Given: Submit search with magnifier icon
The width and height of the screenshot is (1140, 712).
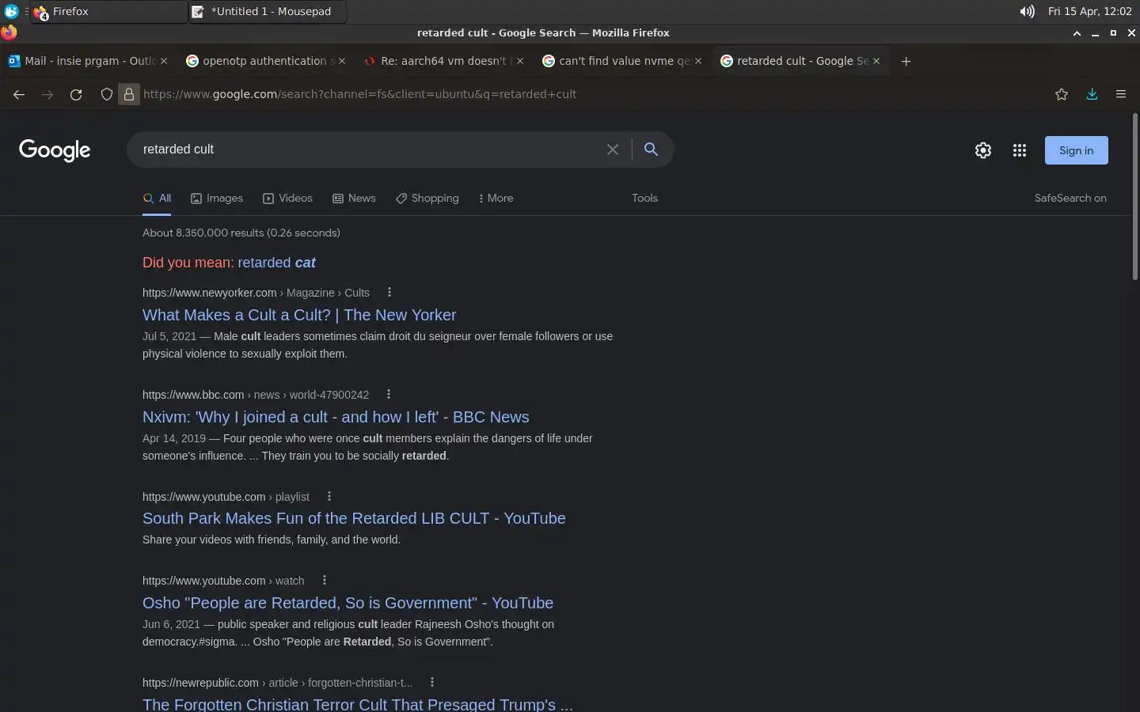Looking at the screenshot, I should point(651,150).
